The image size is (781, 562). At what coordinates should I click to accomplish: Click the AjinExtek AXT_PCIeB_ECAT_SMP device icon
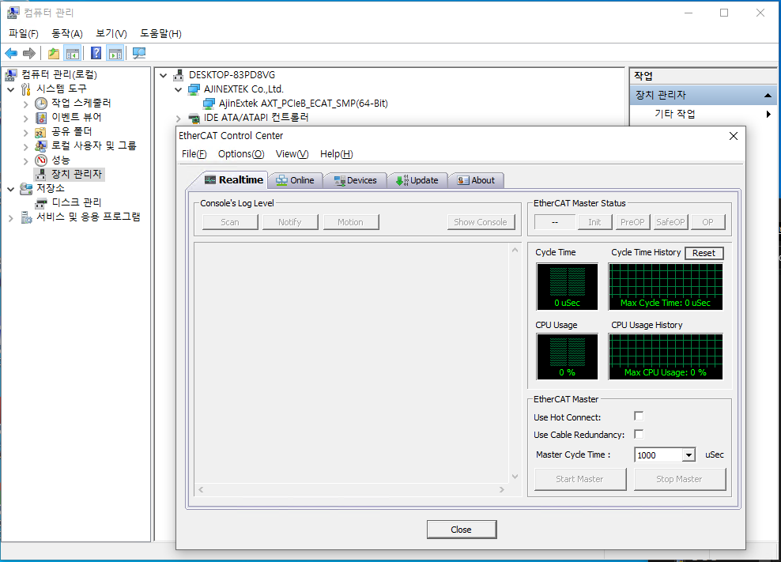pos(209,104)
